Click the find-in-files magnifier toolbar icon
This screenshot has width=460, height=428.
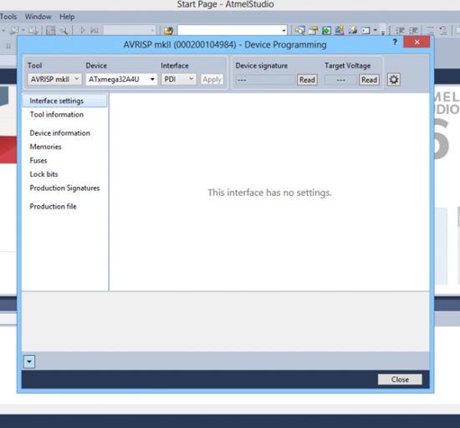click(64, 30)
